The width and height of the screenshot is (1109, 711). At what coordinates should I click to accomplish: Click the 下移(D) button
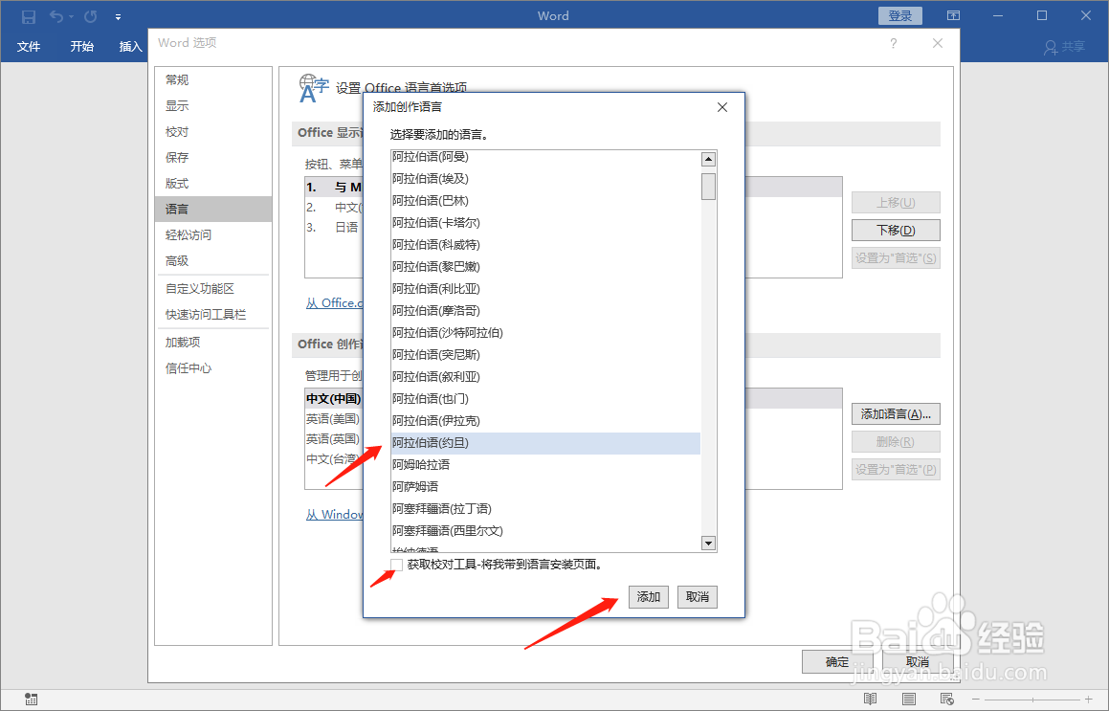click(x=896, y=230)
